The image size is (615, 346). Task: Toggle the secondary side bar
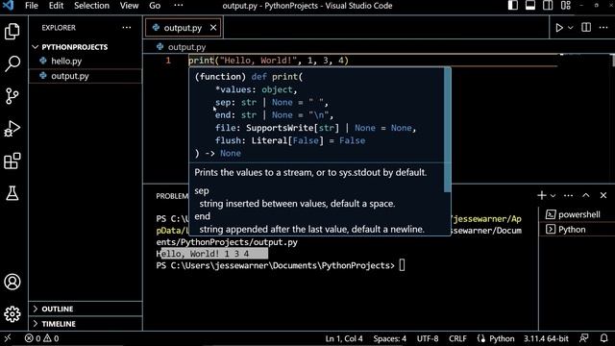(x=548, y=6)
